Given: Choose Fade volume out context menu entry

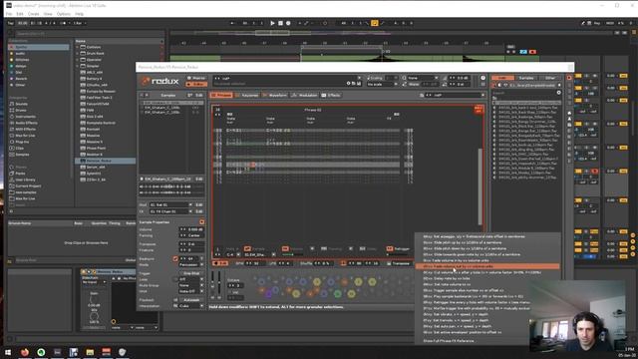Looking at the screenshot, I should (x=487, y=266).
